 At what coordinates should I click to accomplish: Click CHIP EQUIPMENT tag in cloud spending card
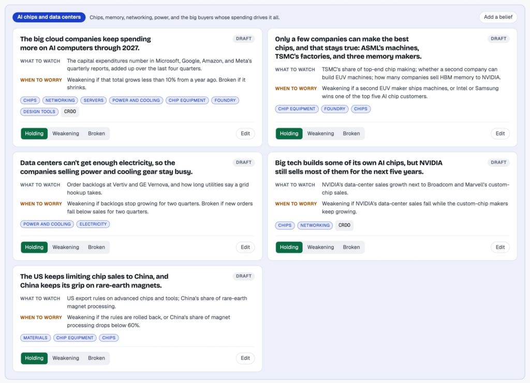187,101
